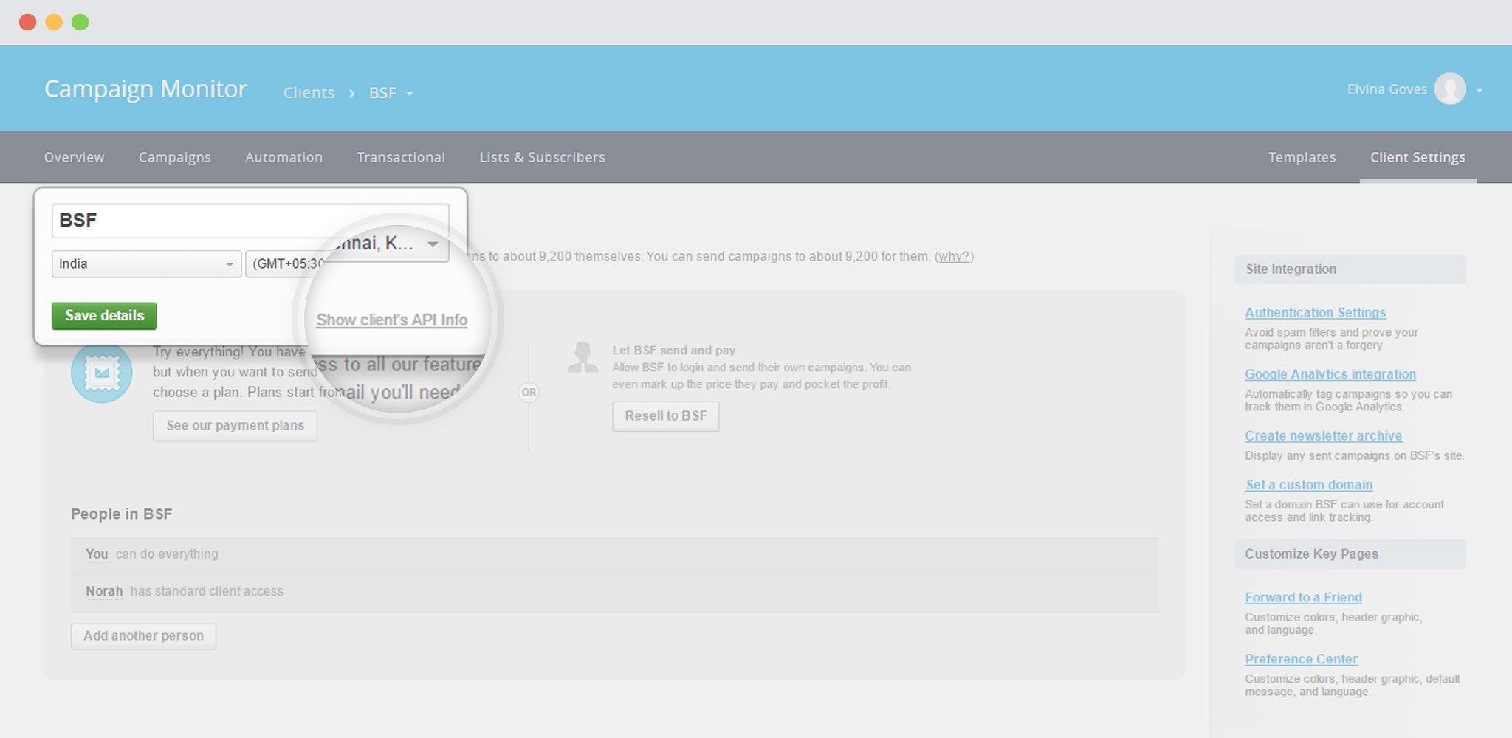Click the macOS red close window button
Image resolution: width=1512 pixels, height=738 pixels.
(28, 22)
